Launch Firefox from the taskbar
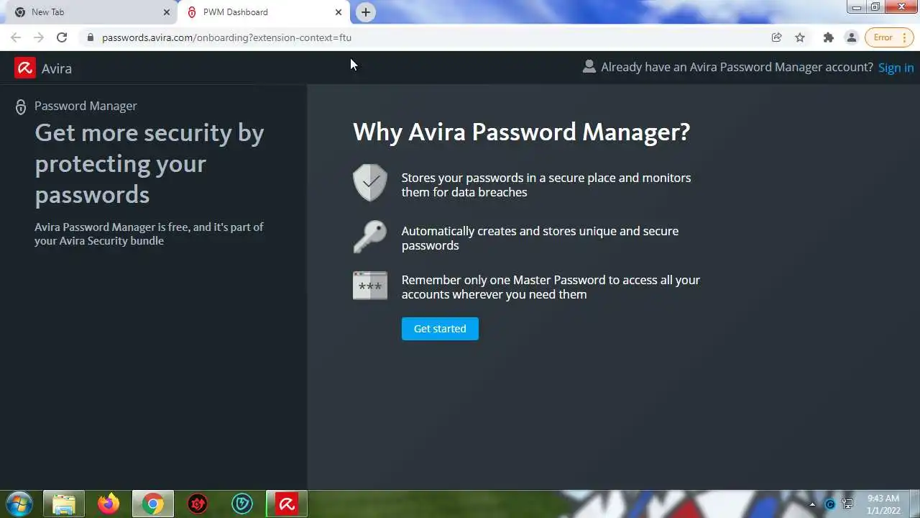The width and height of the screenshot is (920, 518). pos(109,504)
